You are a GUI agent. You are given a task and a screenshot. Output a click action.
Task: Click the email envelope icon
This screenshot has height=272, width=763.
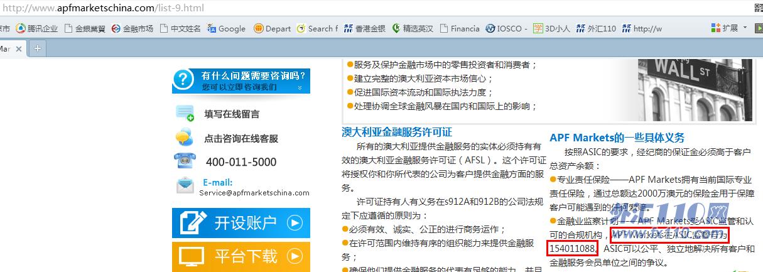coord(185,185)
